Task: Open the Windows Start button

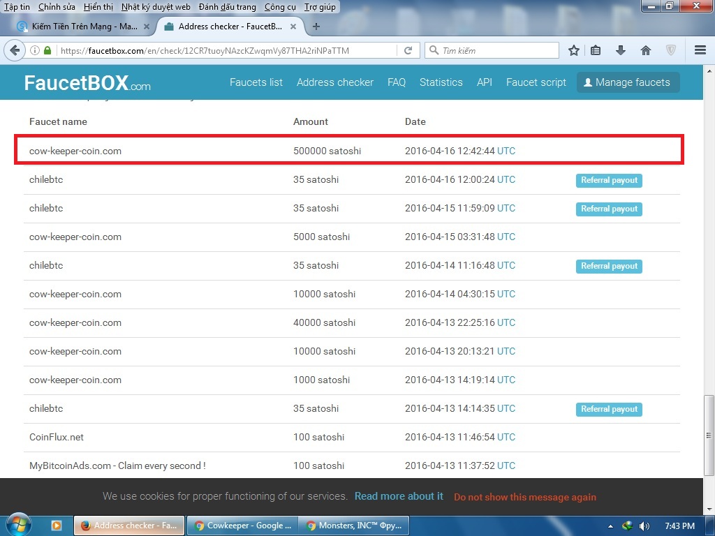Action: (x=18, y=526)
